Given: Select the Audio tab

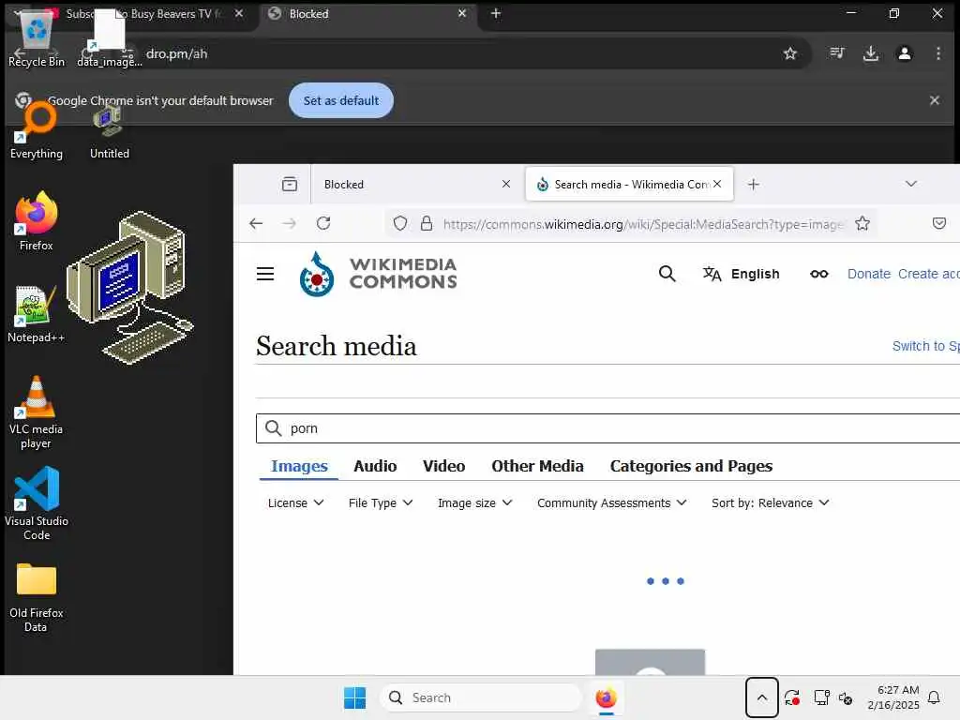Looking at the screenshot, I should pos(375,467).
